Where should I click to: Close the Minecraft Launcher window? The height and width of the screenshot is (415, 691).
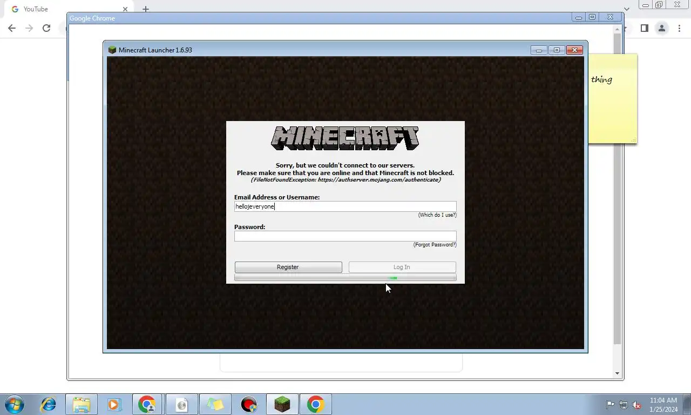pyautogui.click(x=575, y=50)
